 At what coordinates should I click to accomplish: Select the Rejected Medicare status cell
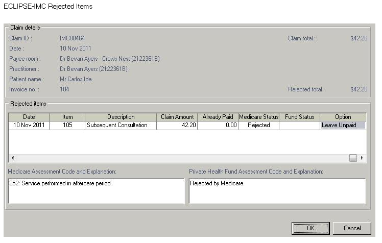(258, 125)
